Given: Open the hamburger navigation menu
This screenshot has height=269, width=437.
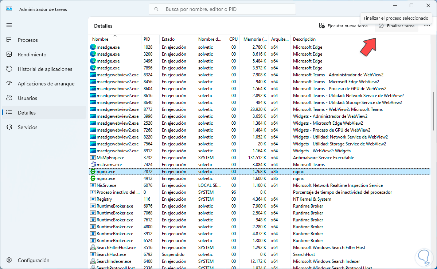Looking at the screenshot, I should 9,25.
